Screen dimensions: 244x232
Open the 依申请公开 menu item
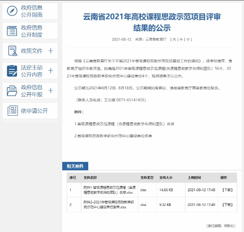[x=35, y=110]
